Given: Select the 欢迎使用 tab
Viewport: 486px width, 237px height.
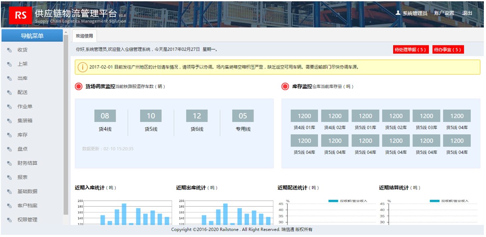Looking at the screenshot, I should pyautogui.click(x=84, y=36).
